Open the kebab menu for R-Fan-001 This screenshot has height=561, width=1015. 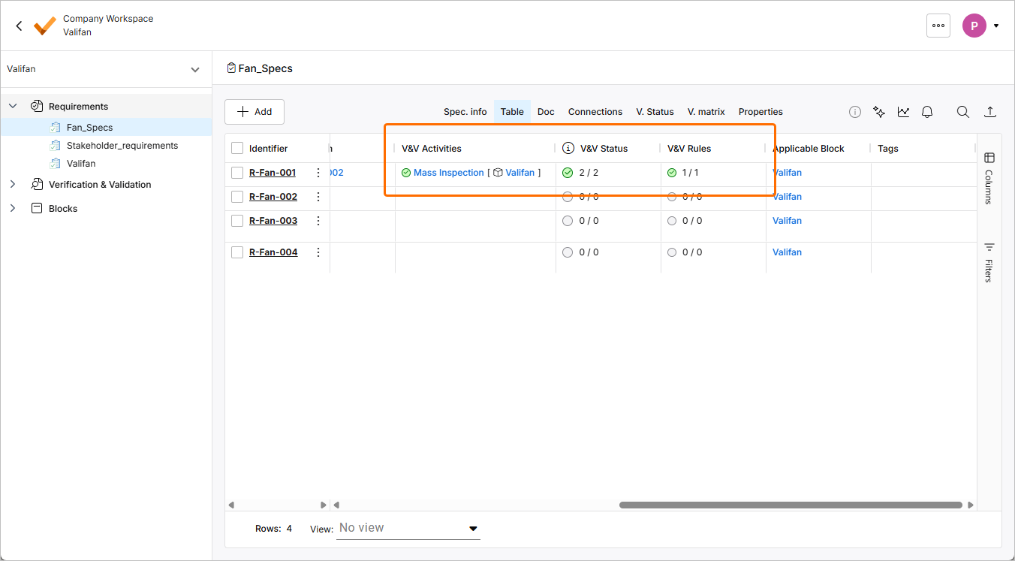coord(318,173)
